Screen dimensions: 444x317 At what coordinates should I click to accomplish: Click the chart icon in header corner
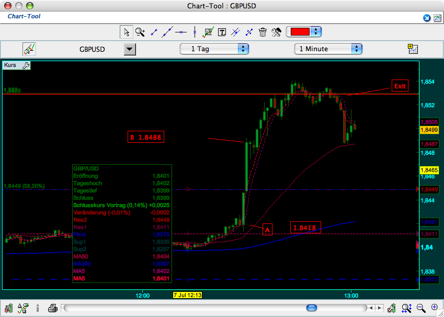click(x=437, y=18)
